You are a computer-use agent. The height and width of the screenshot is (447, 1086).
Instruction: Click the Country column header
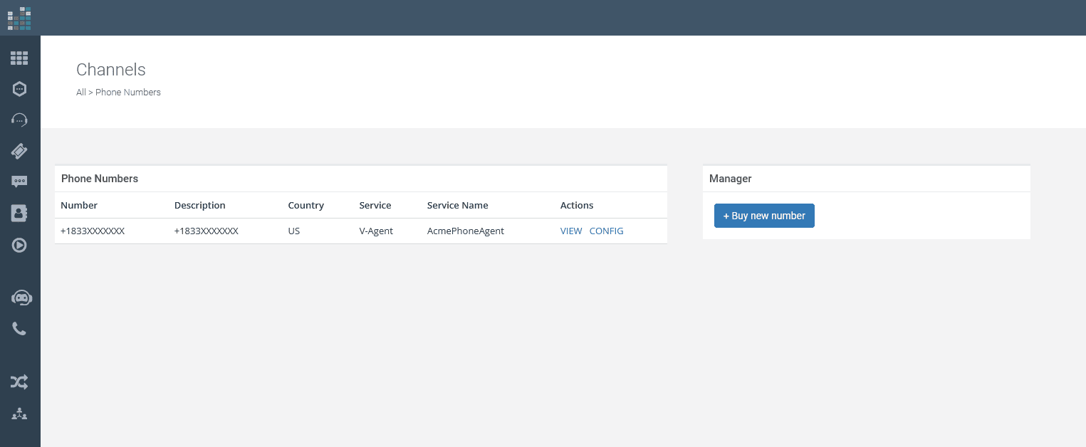point(306,205)
